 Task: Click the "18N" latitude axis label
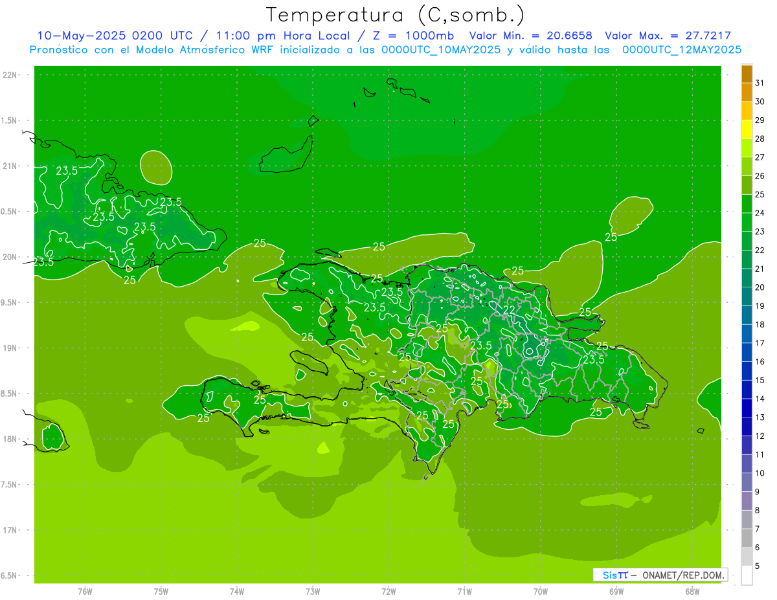pyautogui.click(x=9, y=439)
